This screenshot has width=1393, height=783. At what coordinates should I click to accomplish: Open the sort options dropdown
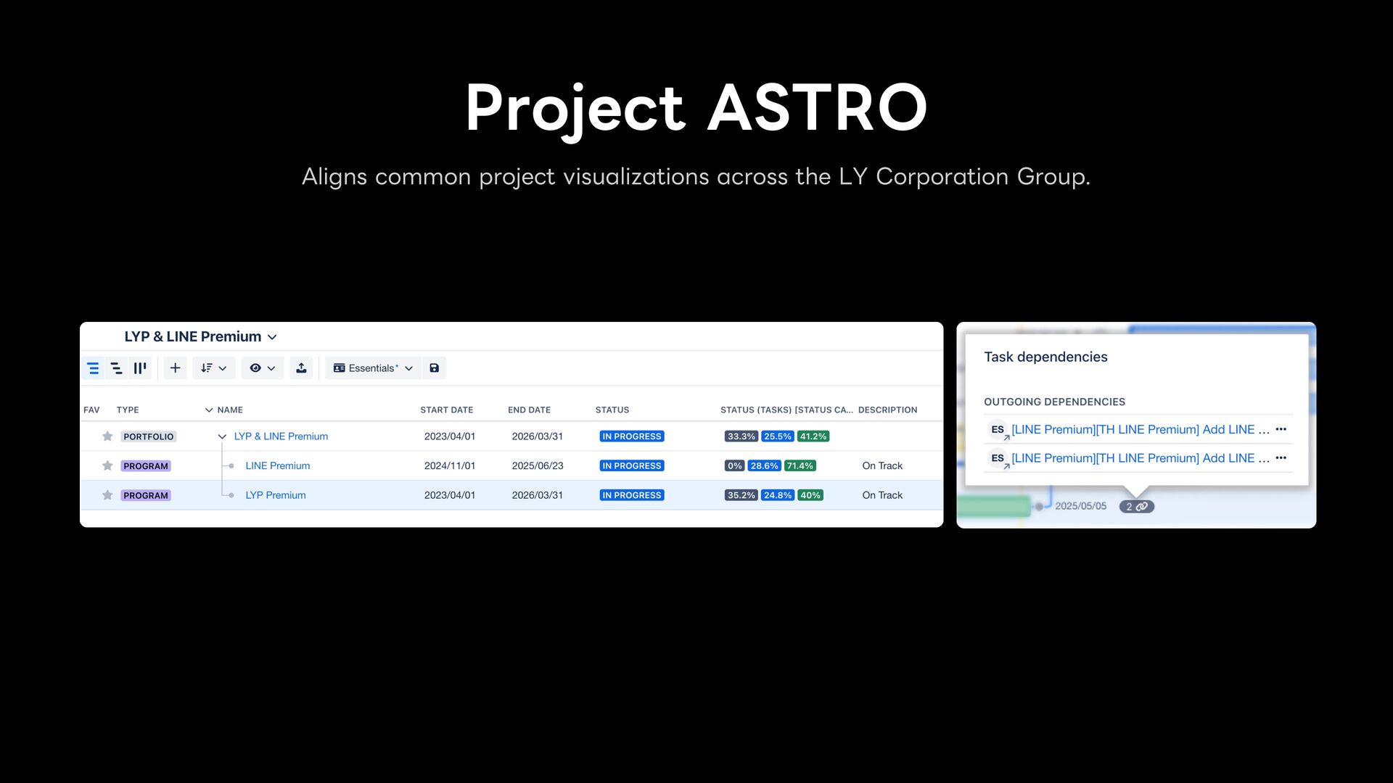click(214, 368)
